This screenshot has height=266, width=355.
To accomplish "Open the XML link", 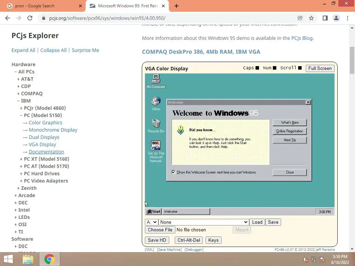I will [149, 249].
